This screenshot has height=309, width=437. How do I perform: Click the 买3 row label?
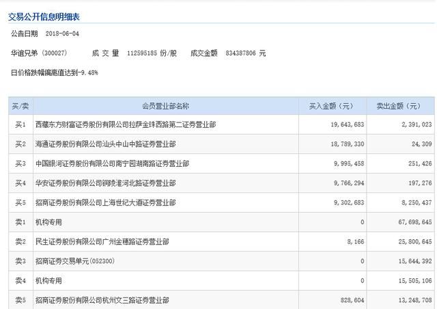pos(20,163)
